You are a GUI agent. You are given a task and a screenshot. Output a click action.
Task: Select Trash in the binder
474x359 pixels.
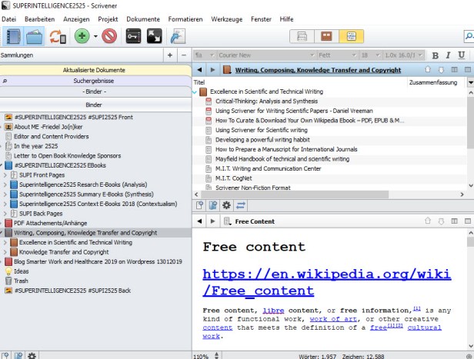click(22, 281)
